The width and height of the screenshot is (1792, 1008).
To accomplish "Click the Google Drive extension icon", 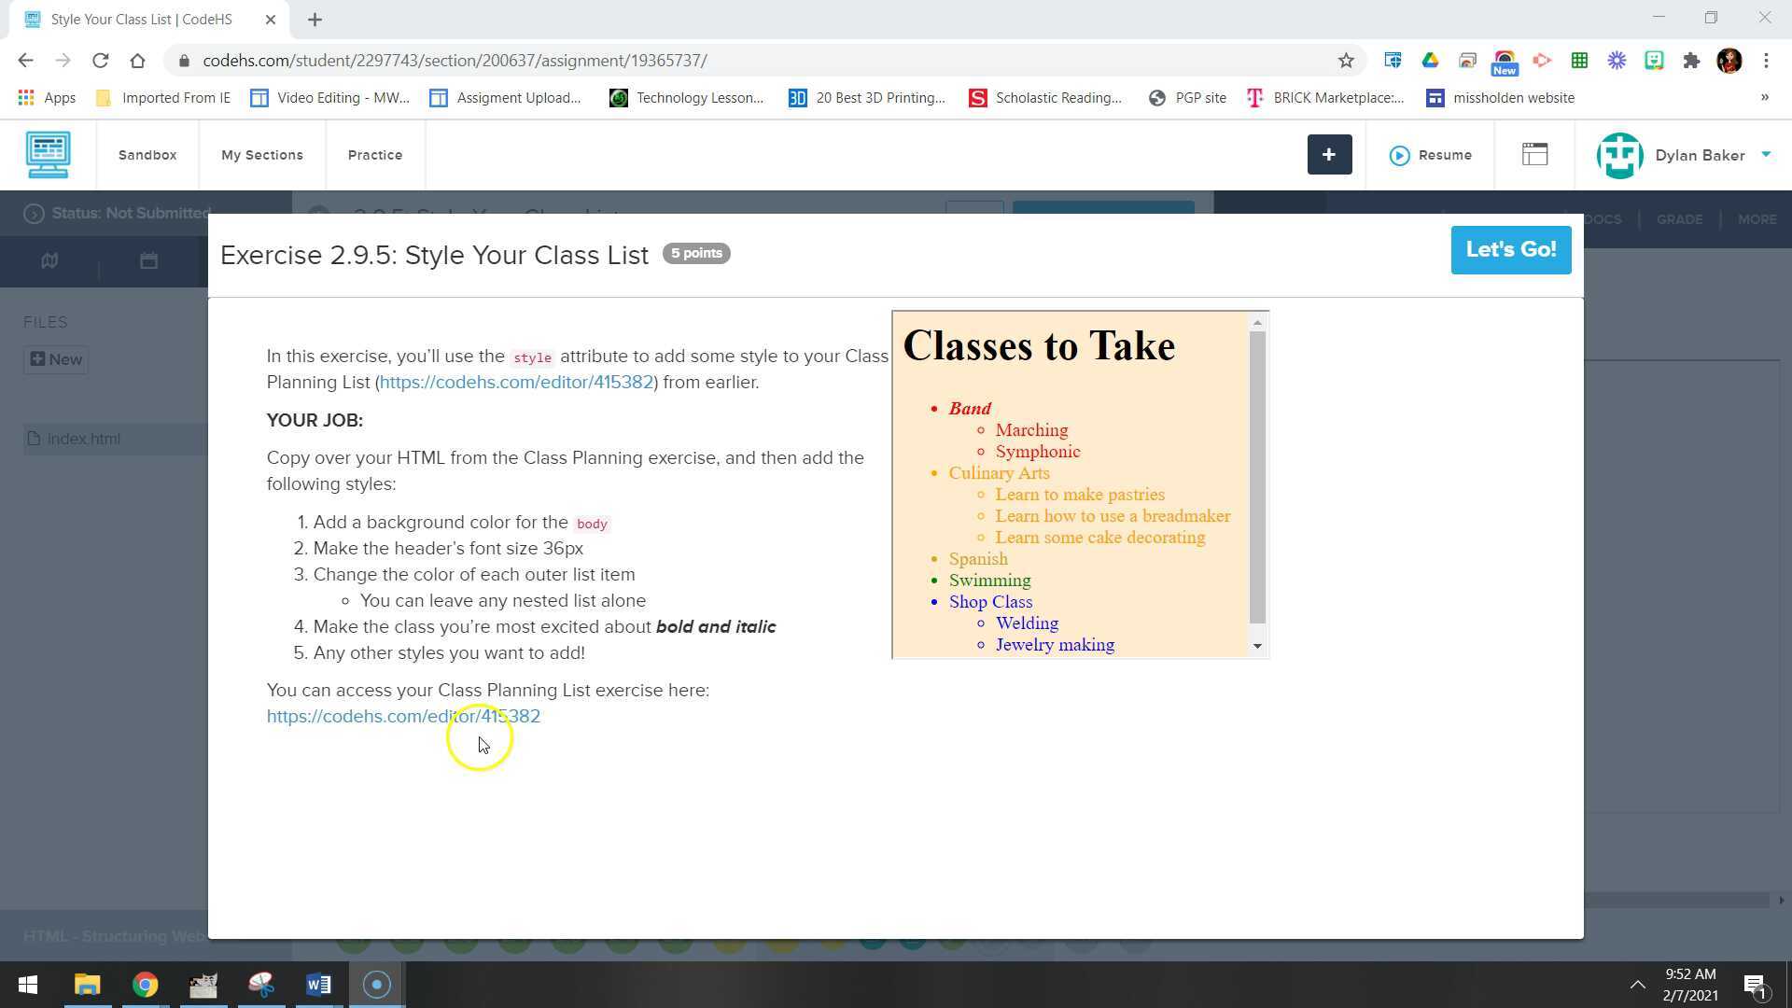I will click(1430, 61).
